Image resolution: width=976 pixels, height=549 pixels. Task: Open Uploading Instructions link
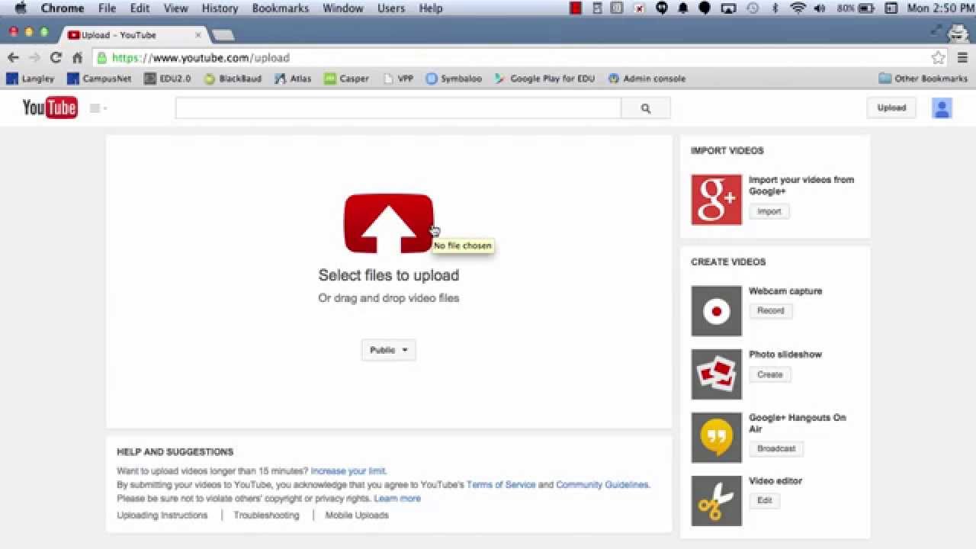pos(162,515)
